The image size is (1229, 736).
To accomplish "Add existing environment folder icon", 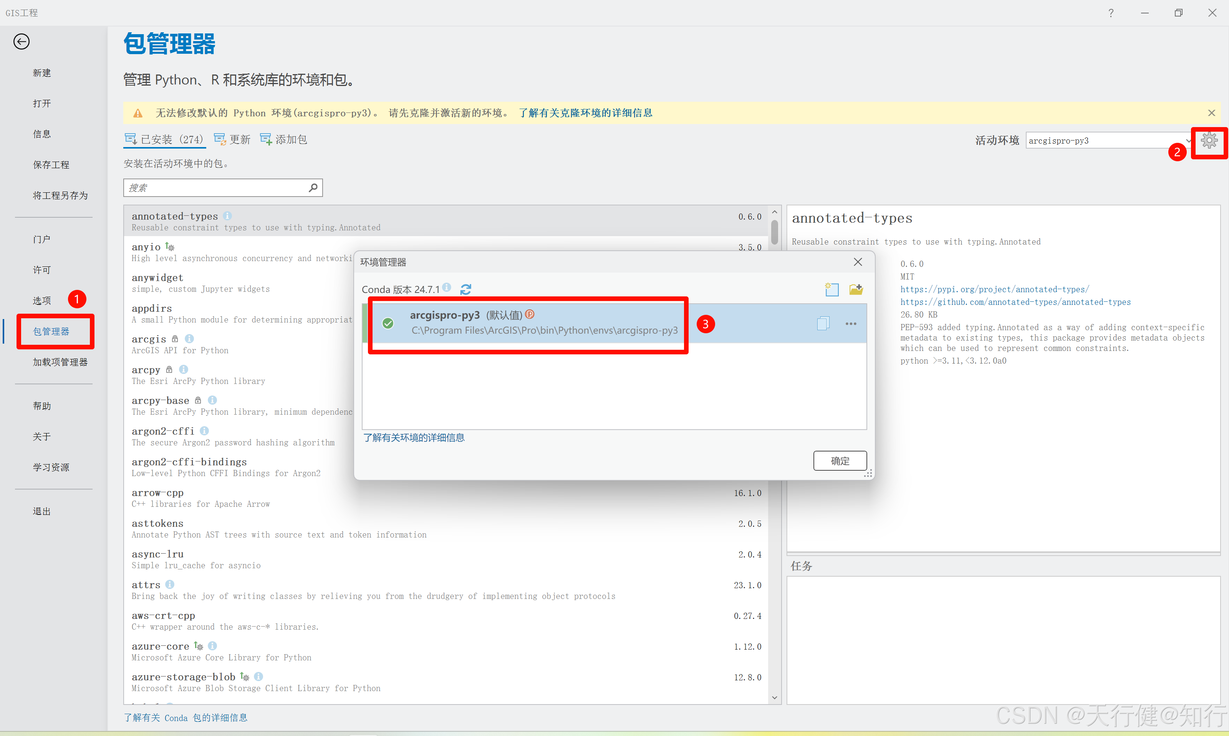I will point(856,289).
